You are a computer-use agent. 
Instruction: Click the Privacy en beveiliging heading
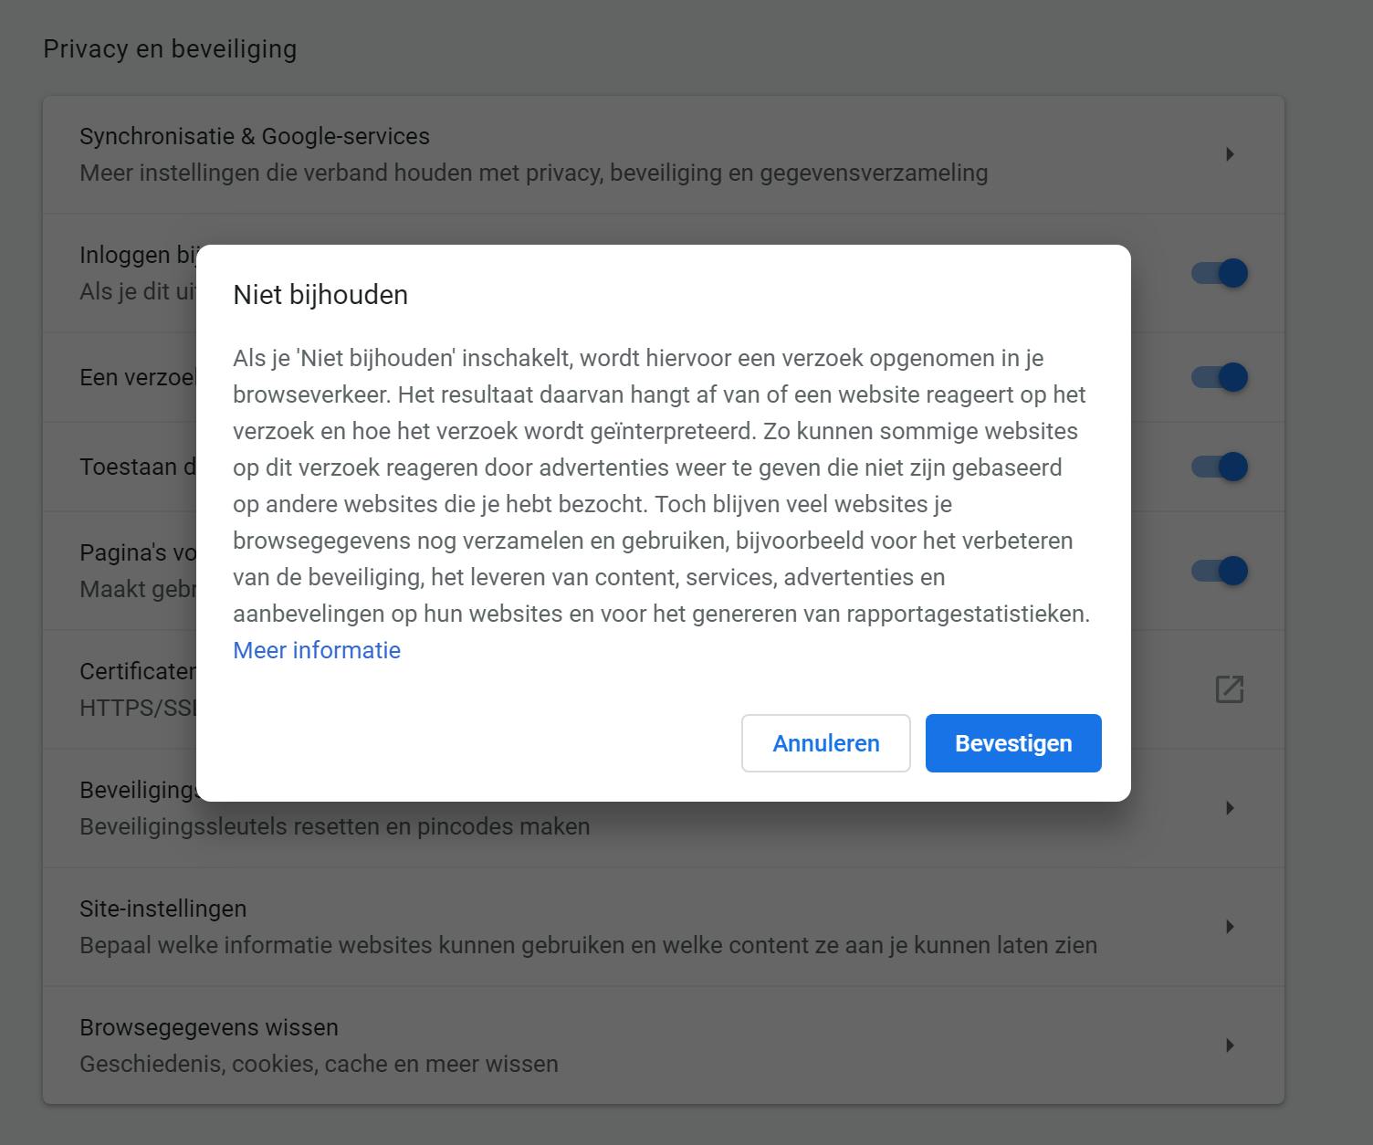pos(170,49)
